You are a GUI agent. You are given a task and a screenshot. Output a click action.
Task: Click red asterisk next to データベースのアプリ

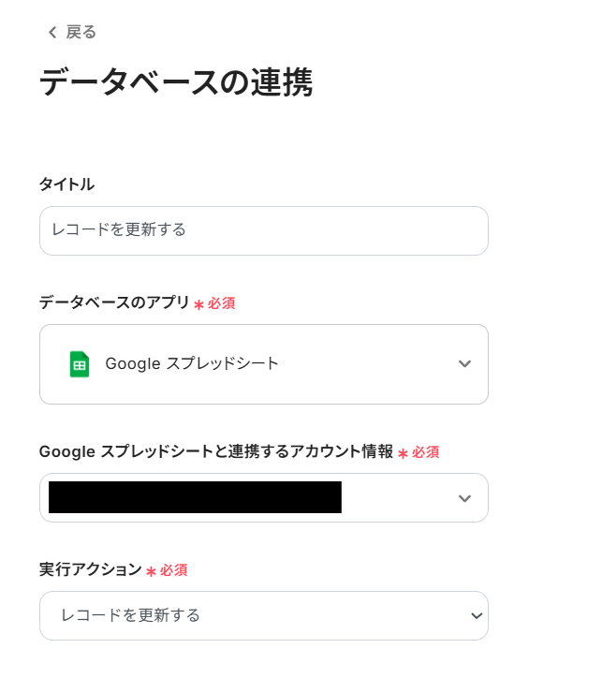[198, 304]
